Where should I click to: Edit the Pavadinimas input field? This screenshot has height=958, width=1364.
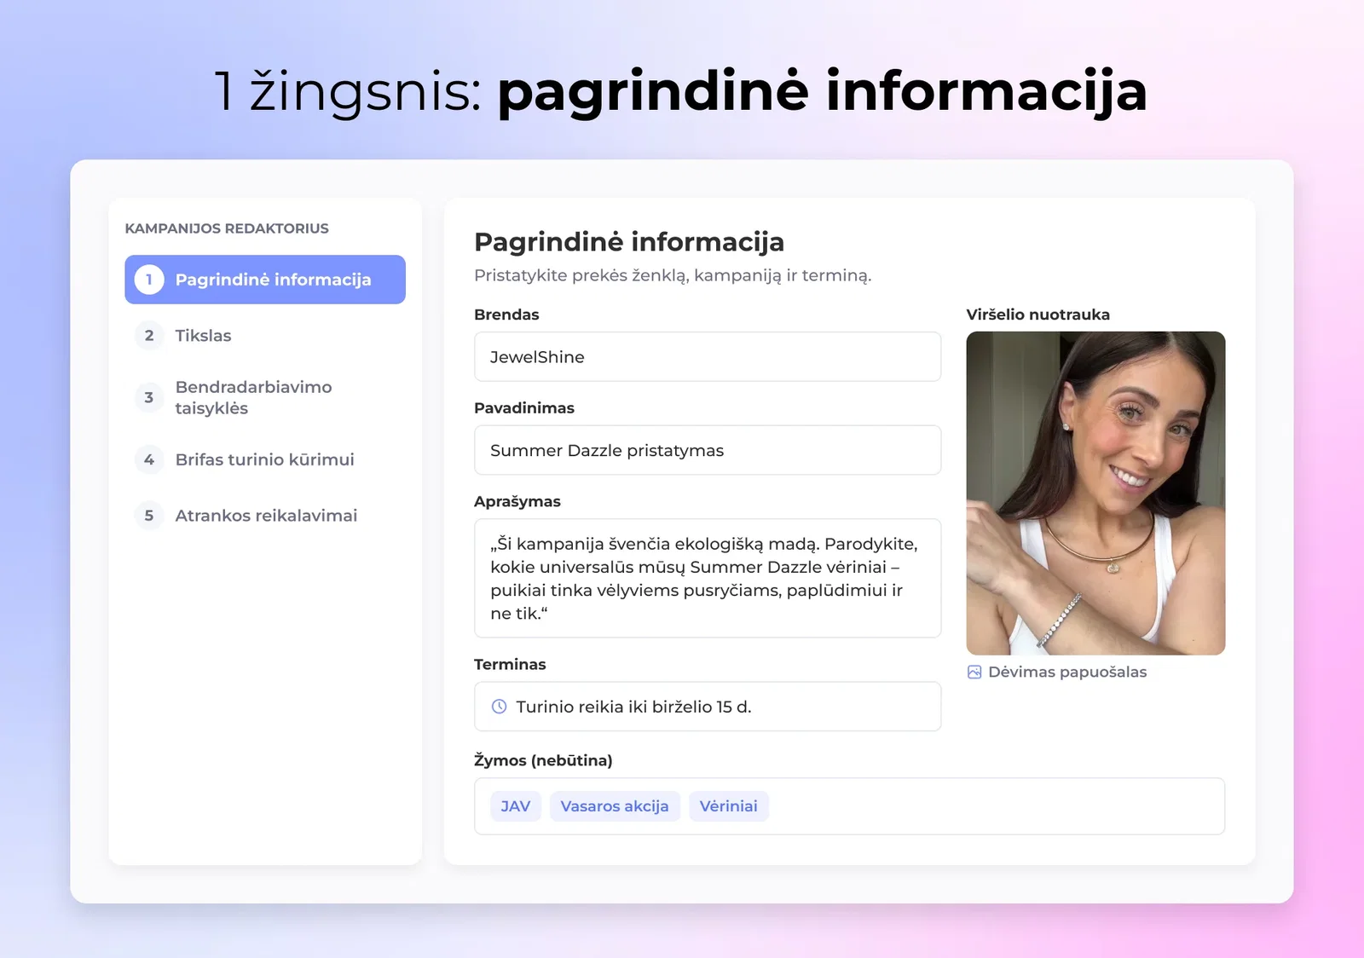[708, 450]
